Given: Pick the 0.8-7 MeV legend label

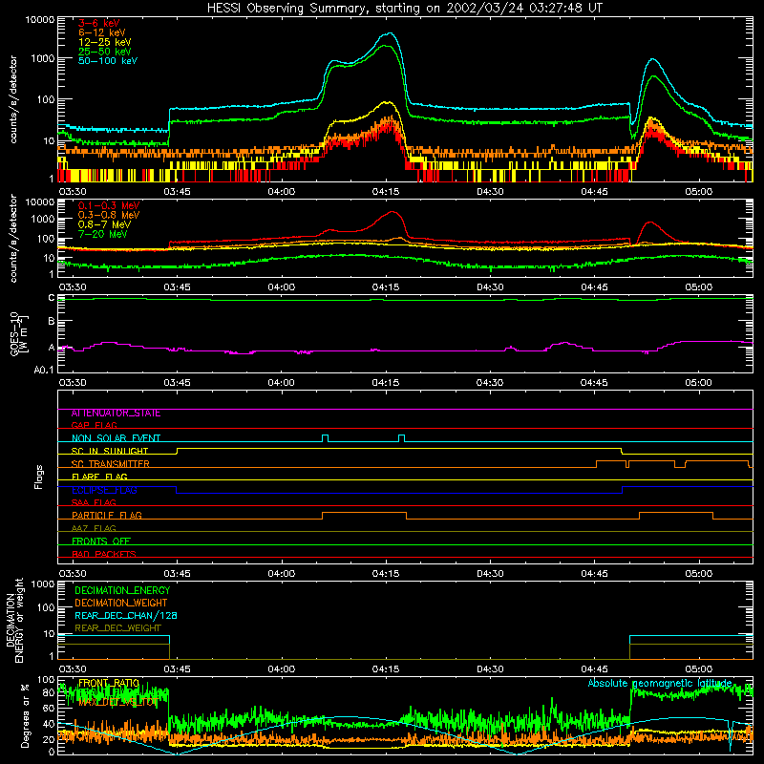Looking at the screenshot, I should tap(104, 224).
